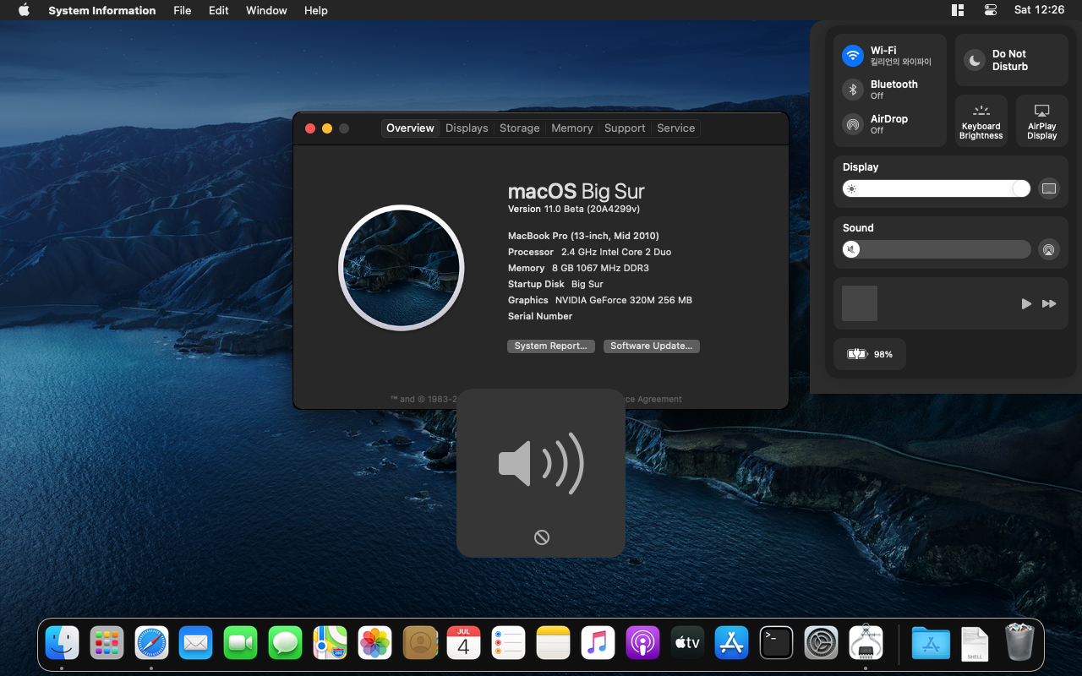The image size is (1082, 676).
Task: Open the Window menu
Action: pos(266,10)
